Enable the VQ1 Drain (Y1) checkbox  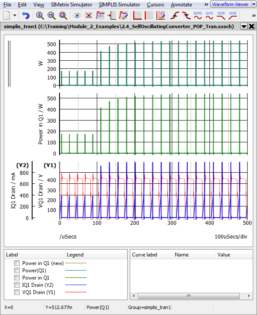[17, 292]
